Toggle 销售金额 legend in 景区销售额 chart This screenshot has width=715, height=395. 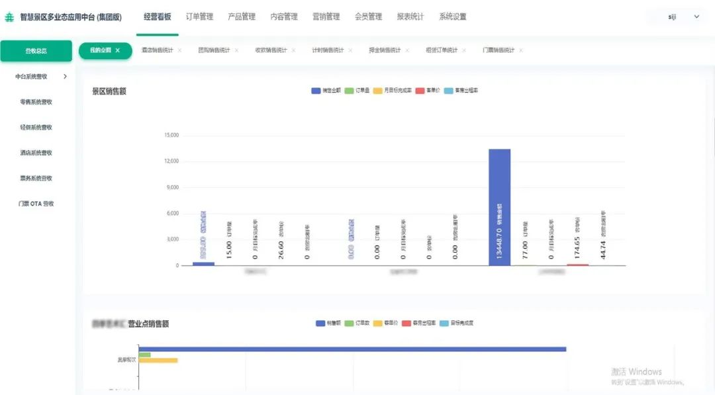[326, 90]
